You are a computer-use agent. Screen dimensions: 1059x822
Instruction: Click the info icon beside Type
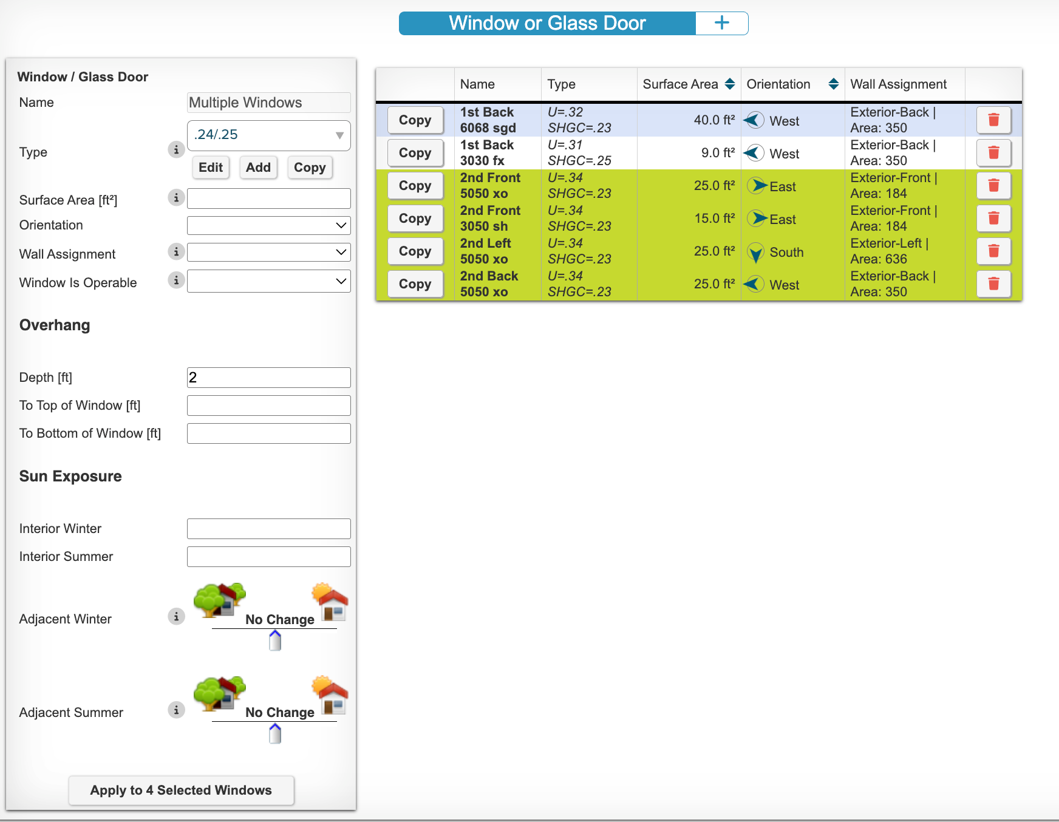[x=176, y=149]
